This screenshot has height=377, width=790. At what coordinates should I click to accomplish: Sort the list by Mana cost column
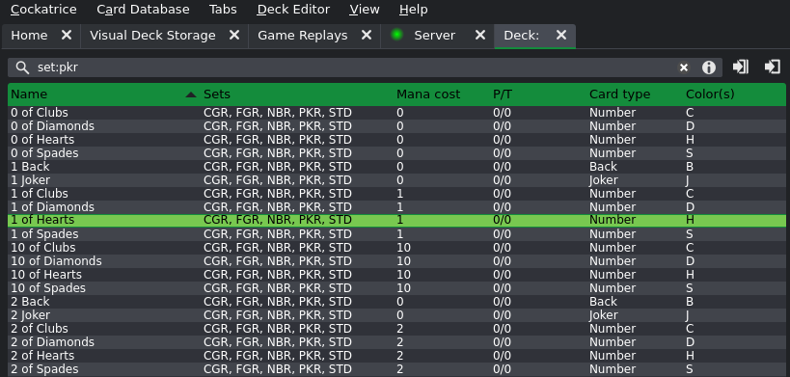(x=428, y=94)
